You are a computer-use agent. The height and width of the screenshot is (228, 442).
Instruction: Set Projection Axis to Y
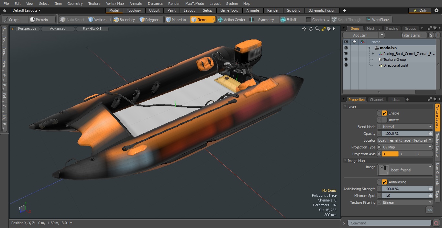407,154
